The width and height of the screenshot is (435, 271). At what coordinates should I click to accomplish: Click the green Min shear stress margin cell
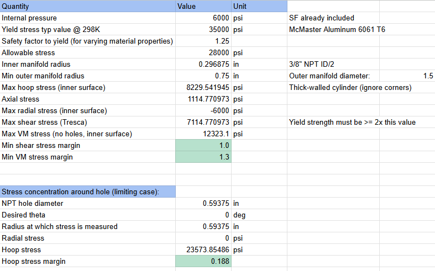203,145
